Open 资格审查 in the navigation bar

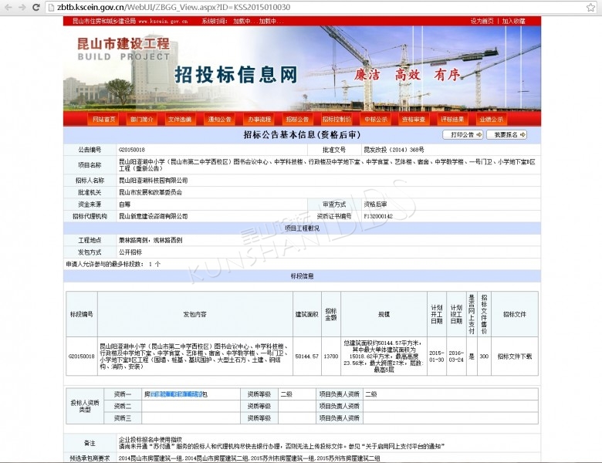point(414,119)
